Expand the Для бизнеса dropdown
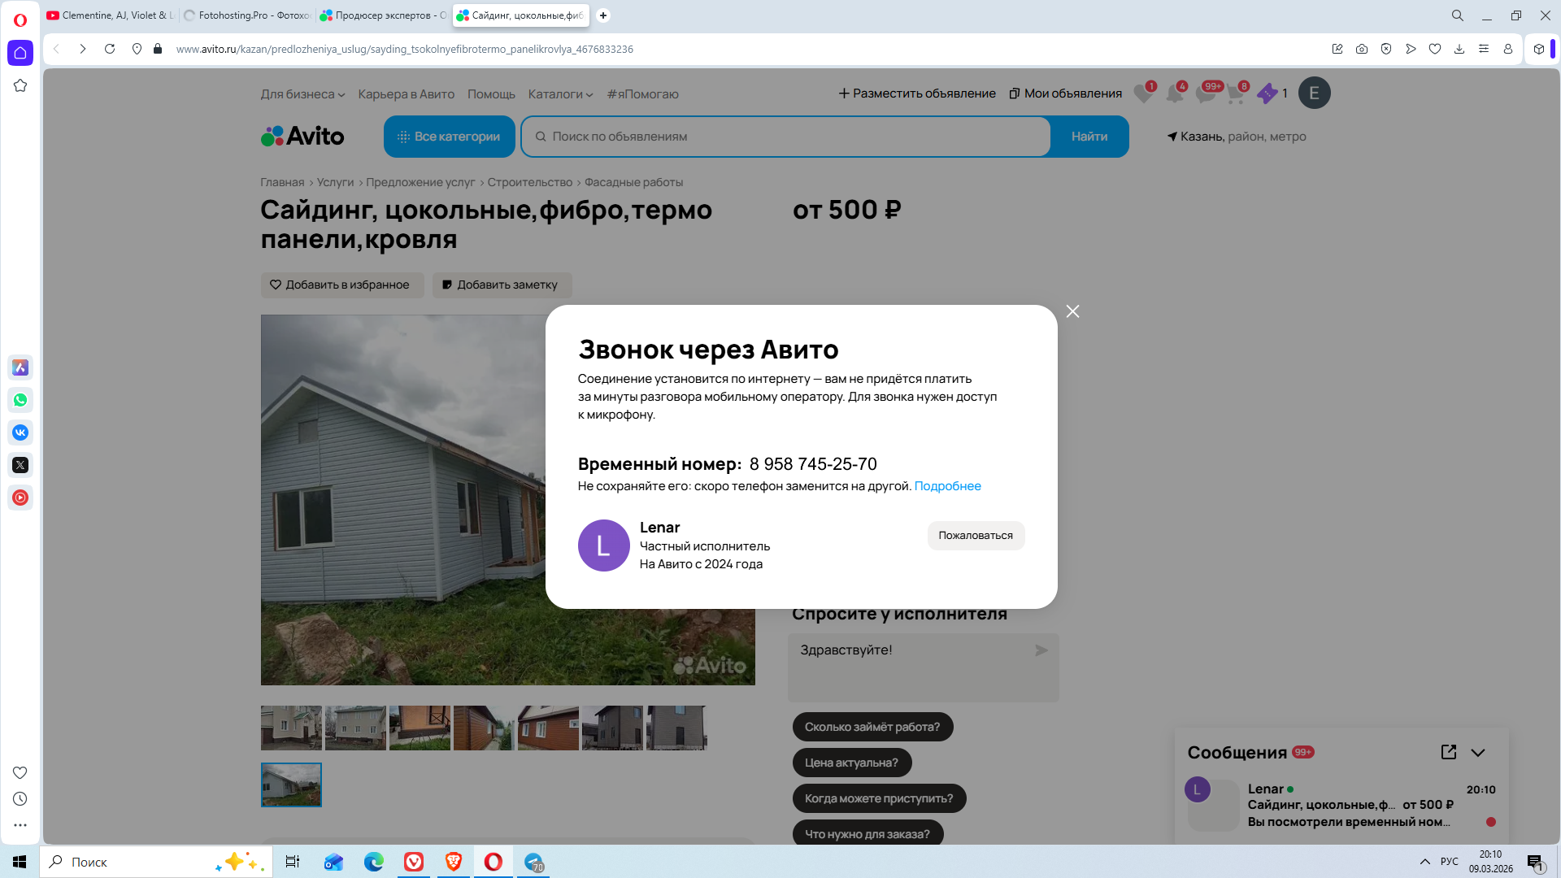Screen dimensions: 1561x878 (302, 94)
